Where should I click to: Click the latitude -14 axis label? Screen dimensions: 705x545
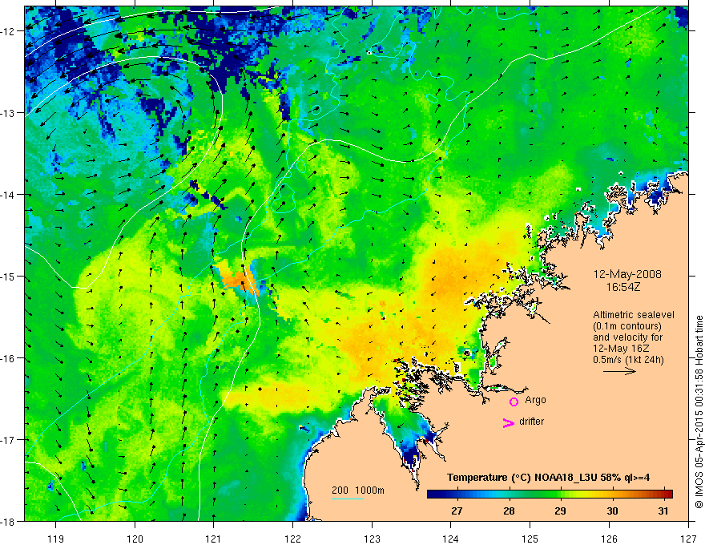(8, 195)
